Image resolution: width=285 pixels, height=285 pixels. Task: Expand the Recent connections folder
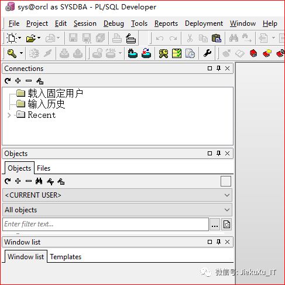click(x=9, y=115)
